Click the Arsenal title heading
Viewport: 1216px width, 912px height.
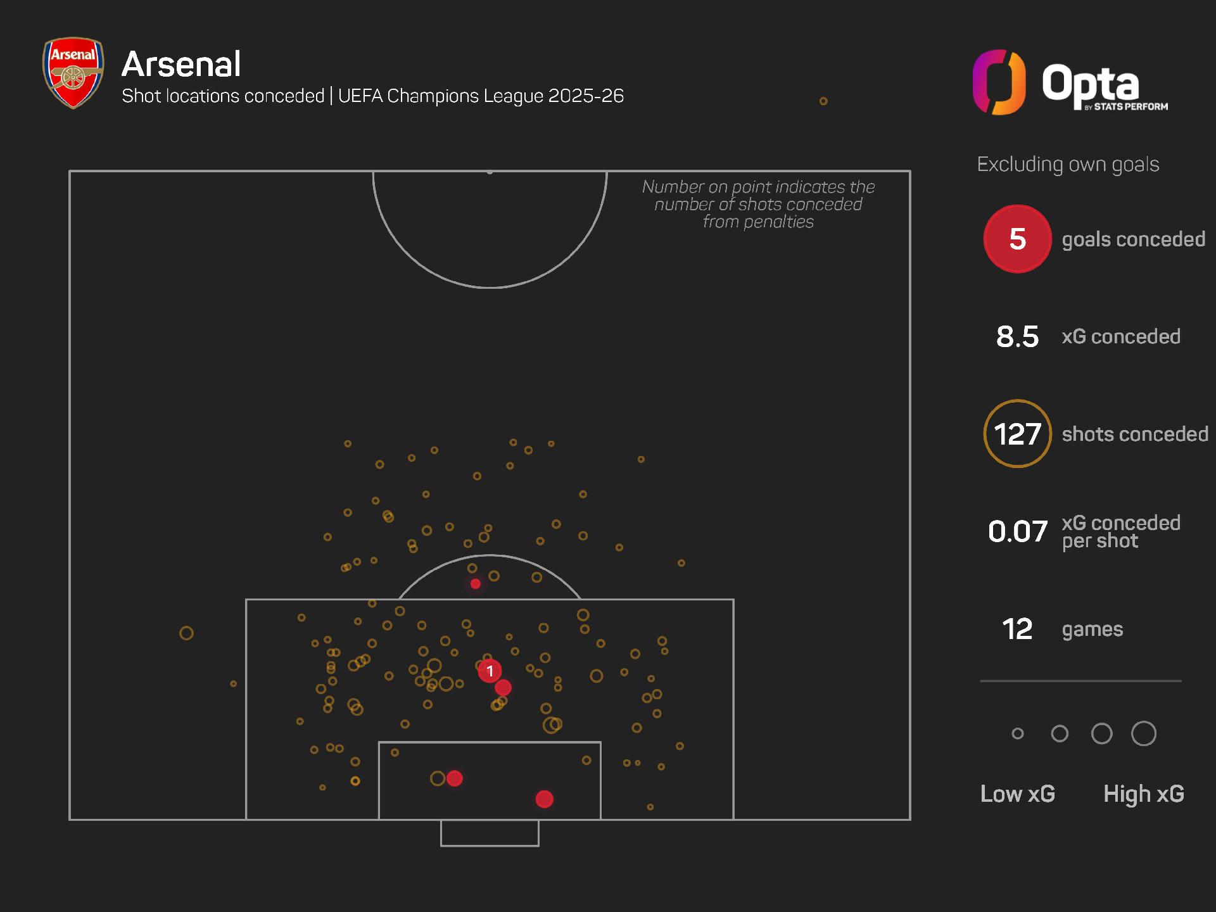(181, 64)
